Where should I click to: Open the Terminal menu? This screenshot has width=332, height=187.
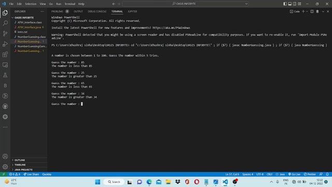pos(70,4)
